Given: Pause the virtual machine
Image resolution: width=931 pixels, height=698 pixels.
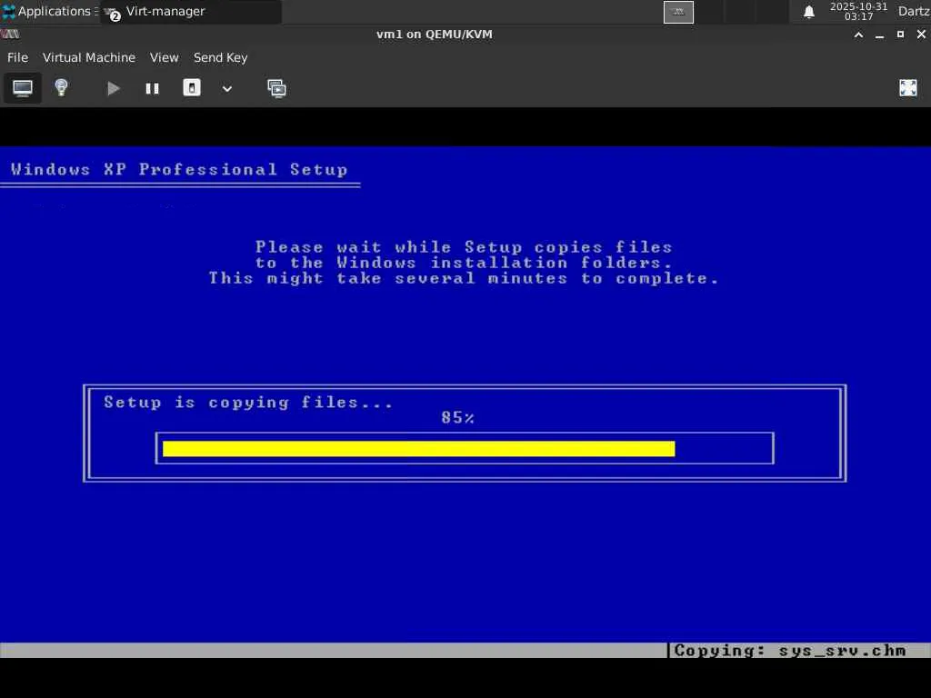Looking at the screenshot, I should click(152, 88).
